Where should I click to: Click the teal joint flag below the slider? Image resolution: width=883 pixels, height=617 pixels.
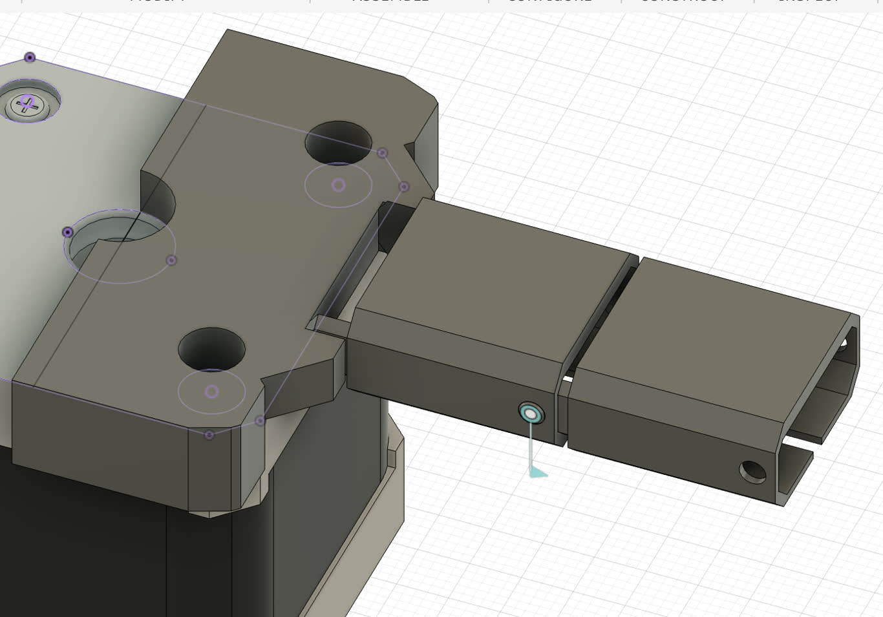coord(538,472)
